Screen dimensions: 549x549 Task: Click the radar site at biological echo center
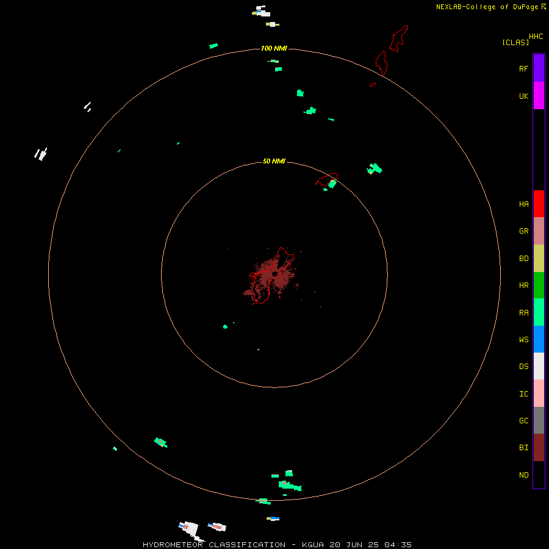pos(275,273)
